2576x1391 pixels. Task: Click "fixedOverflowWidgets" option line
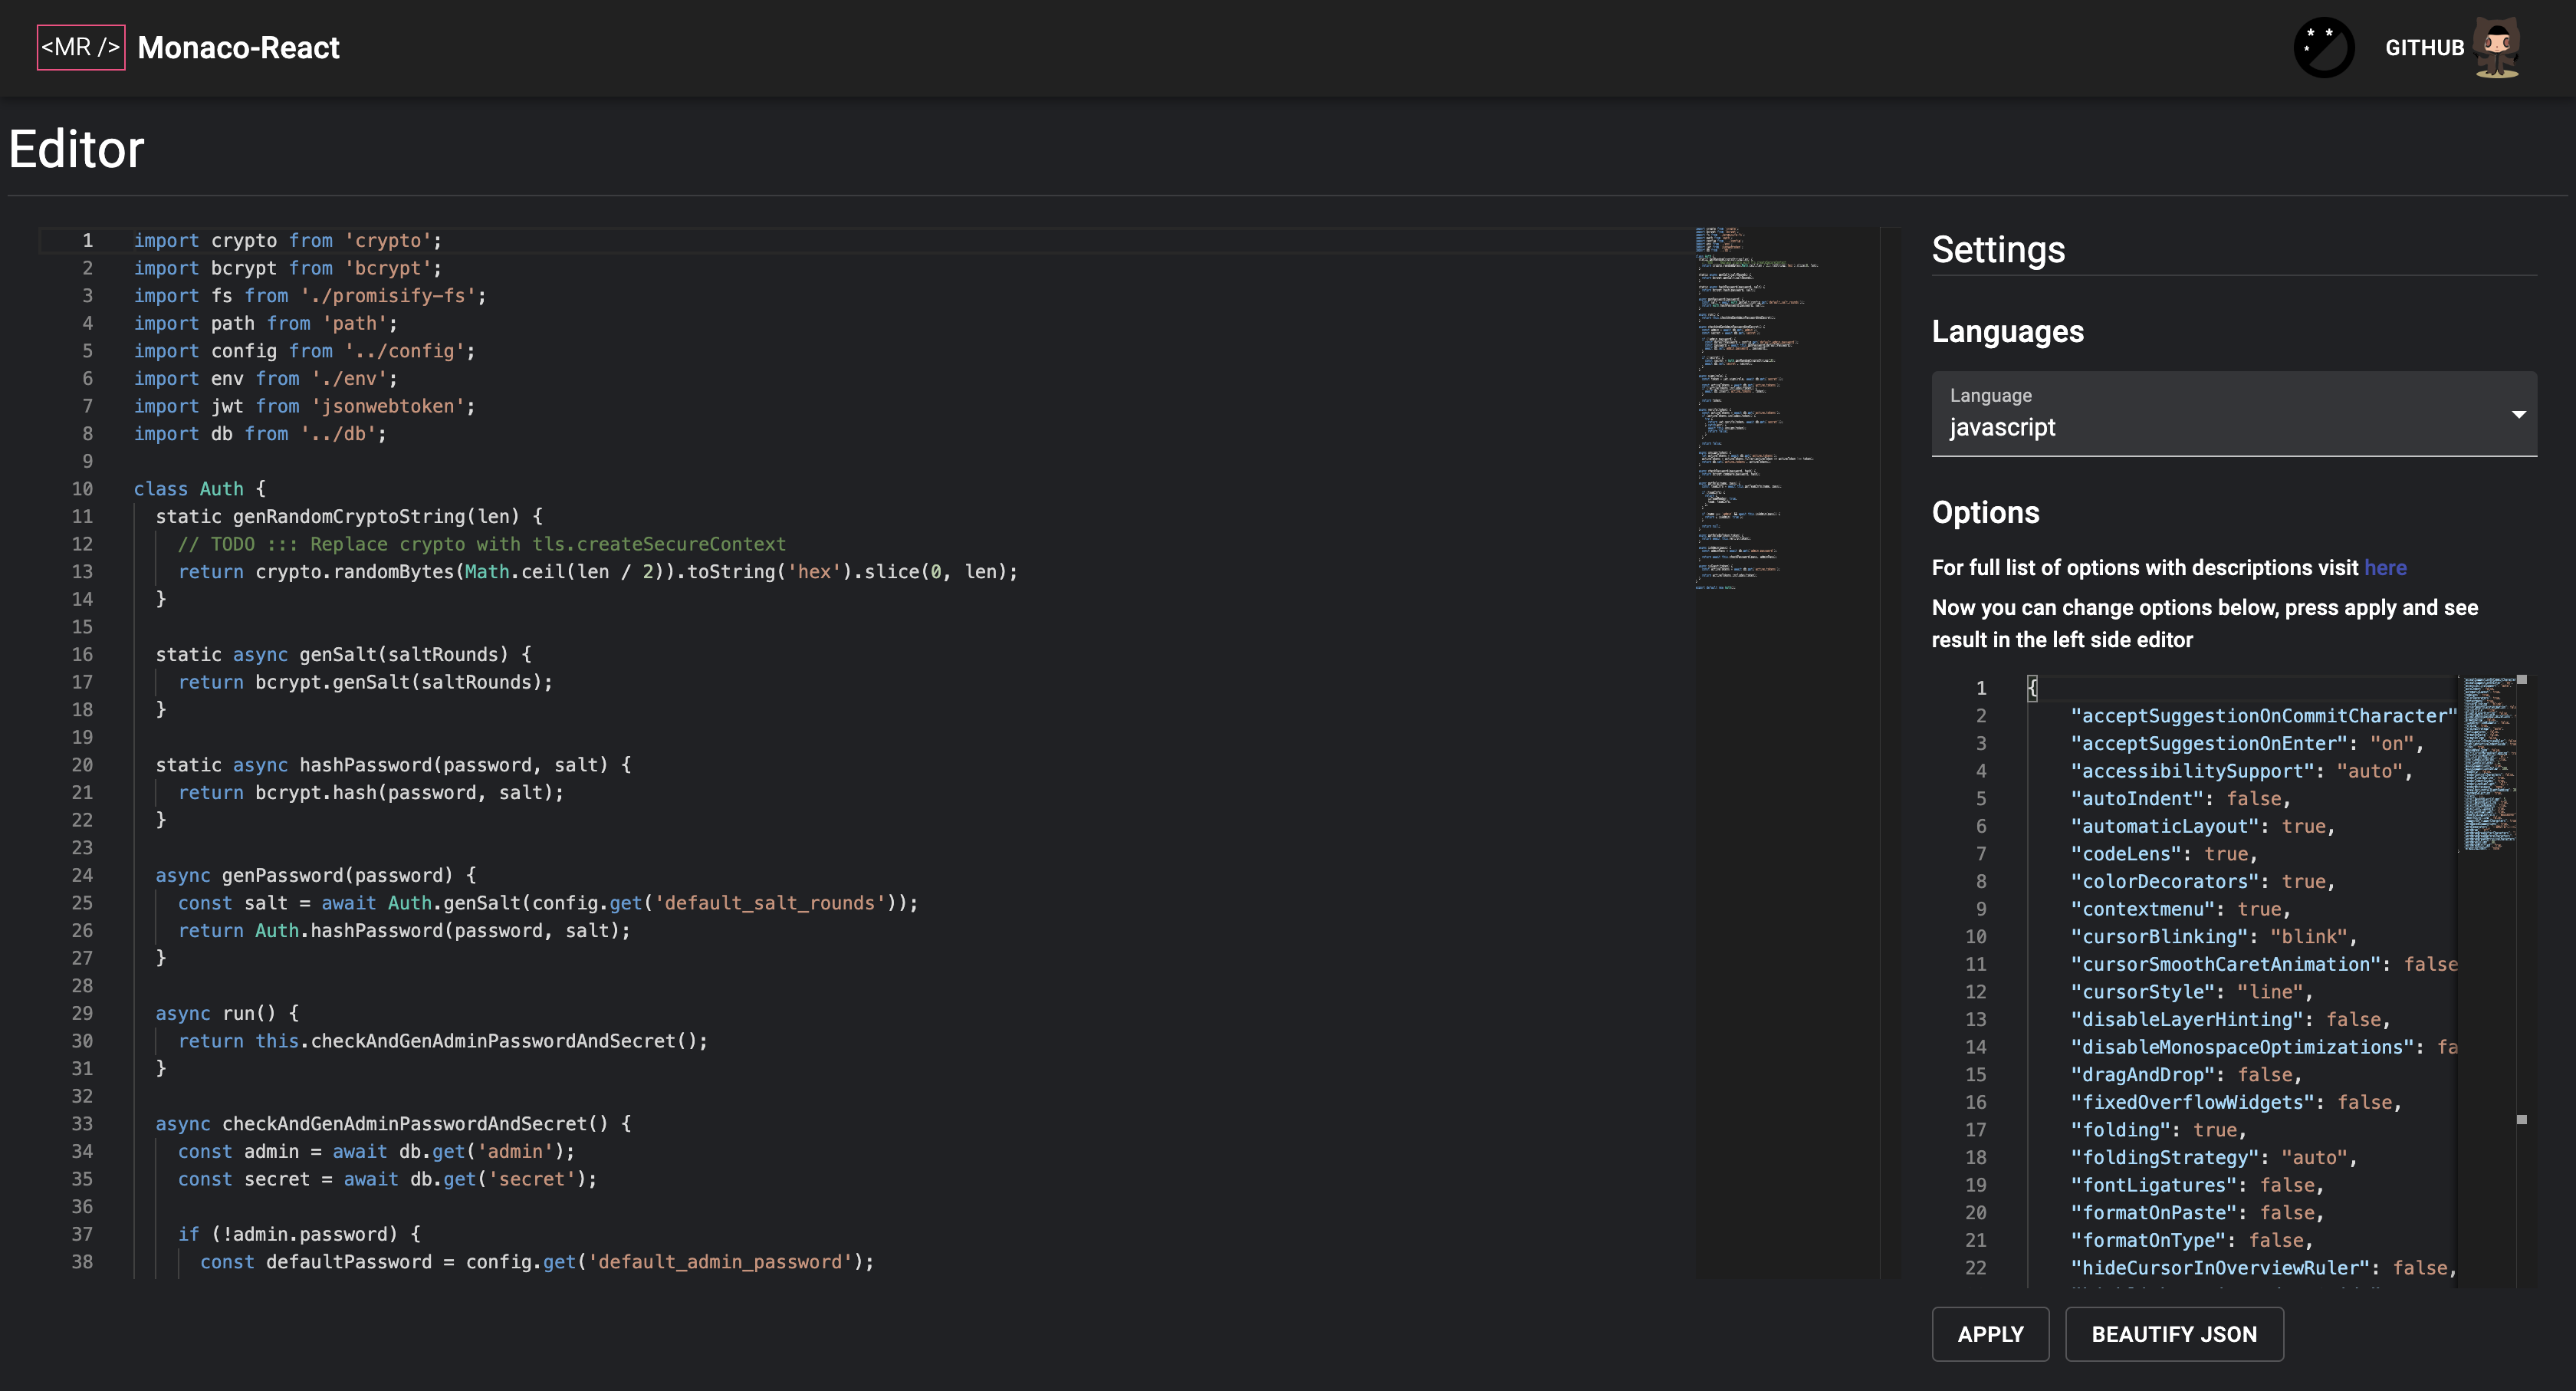(x=2235, y=1102)
